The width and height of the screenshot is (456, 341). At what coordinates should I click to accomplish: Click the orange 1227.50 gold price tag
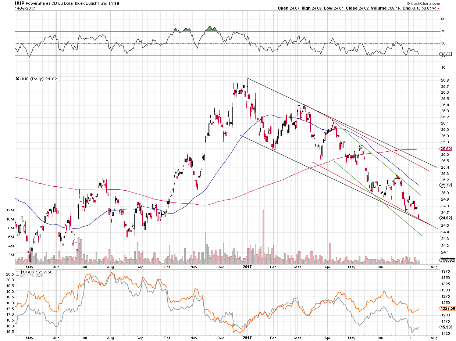coord(447,309)
